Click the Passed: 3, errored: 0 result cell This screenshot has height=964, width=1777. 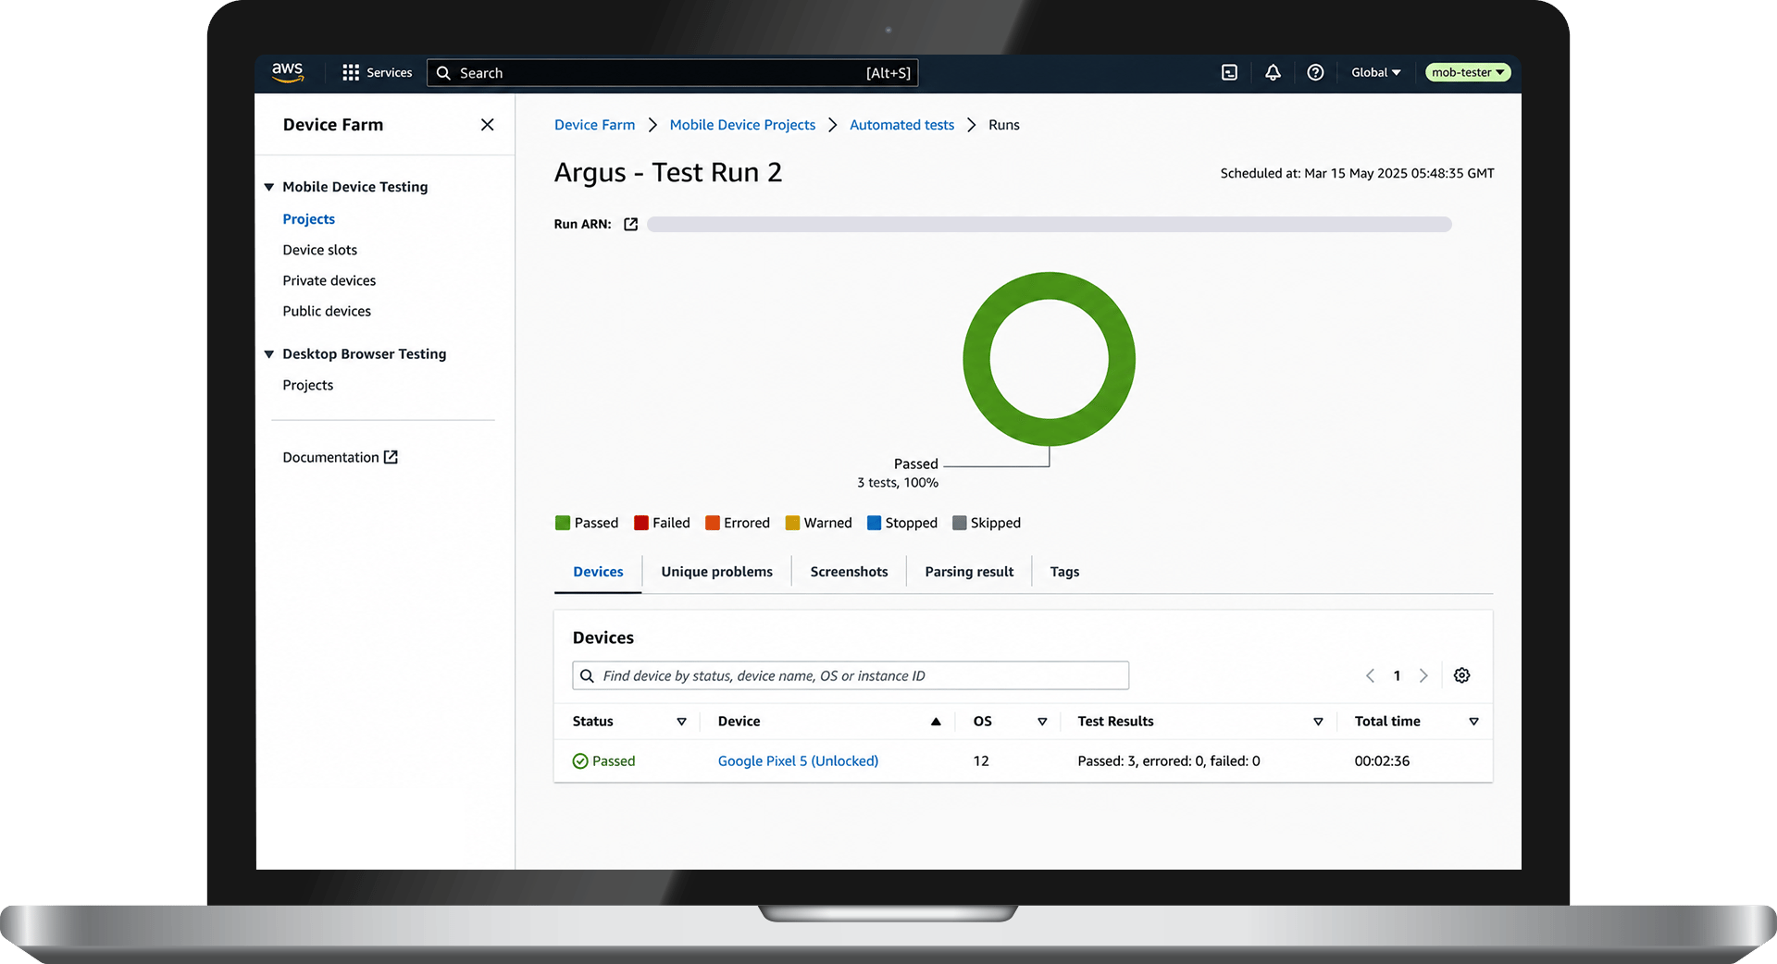1169,760
